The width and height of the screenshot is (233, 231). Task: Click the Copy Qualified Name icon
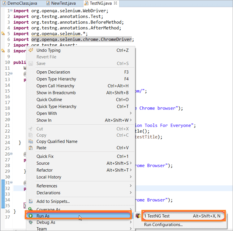pos(31,141)
